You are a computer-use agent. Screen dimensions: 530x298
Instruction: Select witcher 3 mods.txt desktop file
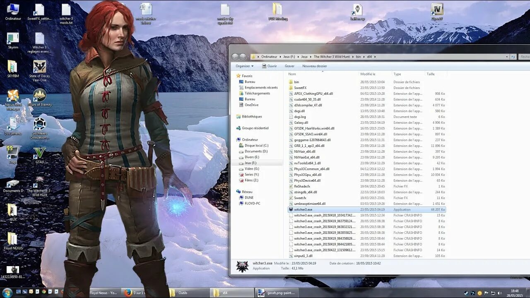click(66, 14)
